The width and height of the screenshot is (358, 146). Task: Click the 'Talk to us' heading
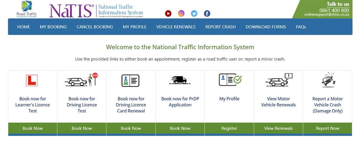click(338, 4)
